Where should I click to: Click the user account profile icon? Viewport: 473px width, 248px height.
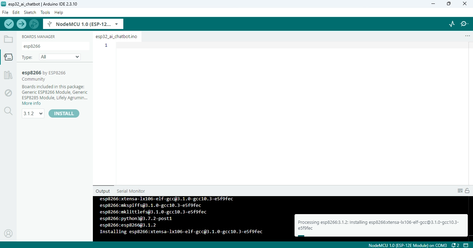point(8,233)
